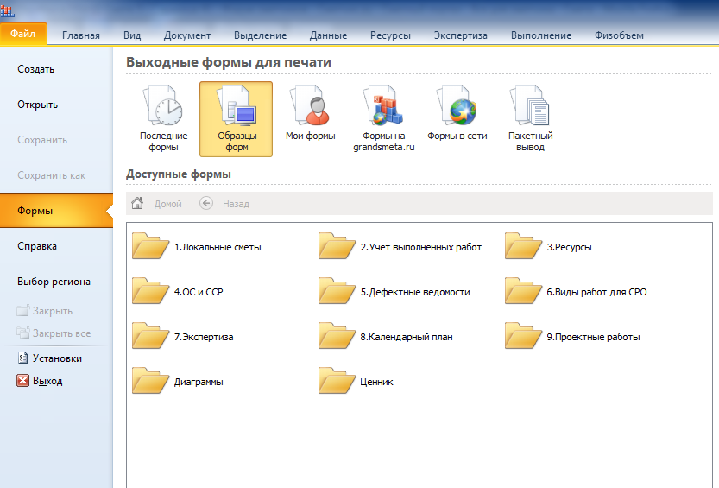The height and width of the screenshot is (488, 719).
Task: Click Выход to exit the program
Action: [x=40, y=381]
